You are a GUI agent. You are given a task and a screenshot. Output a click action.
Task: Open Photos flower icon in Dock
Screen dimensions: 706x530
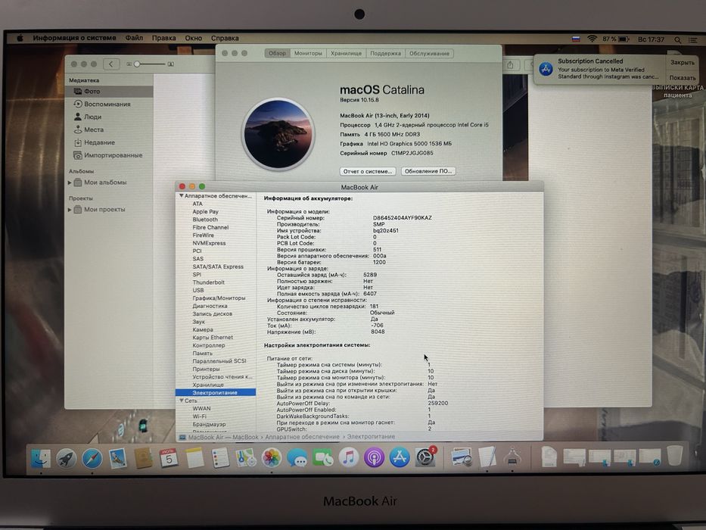pos(272,458)
